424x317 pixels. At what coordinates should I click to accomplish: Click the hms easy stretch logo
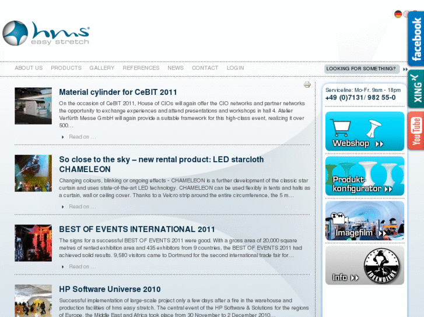(x=46, y=33)
